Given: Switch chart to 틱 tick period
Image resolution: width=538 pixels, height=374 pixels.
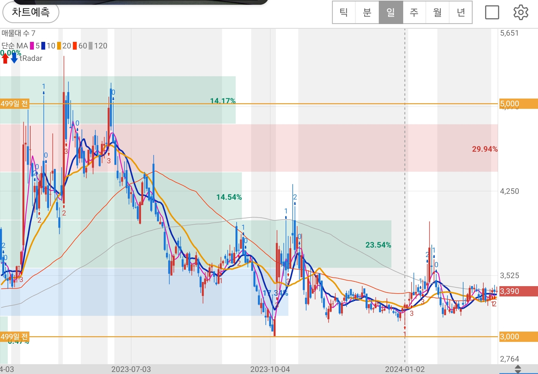Looking at the screenshot, I should click(344, 12).
